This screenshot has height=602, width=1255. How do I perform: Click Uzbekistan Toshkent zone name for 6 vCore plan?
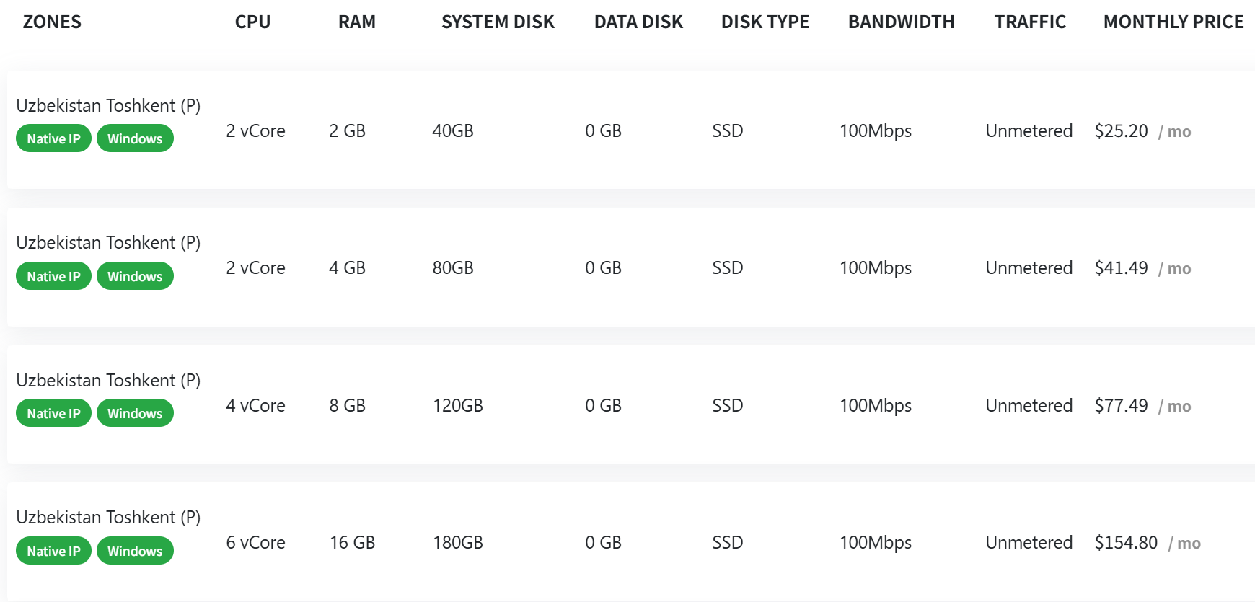[108, 518]
